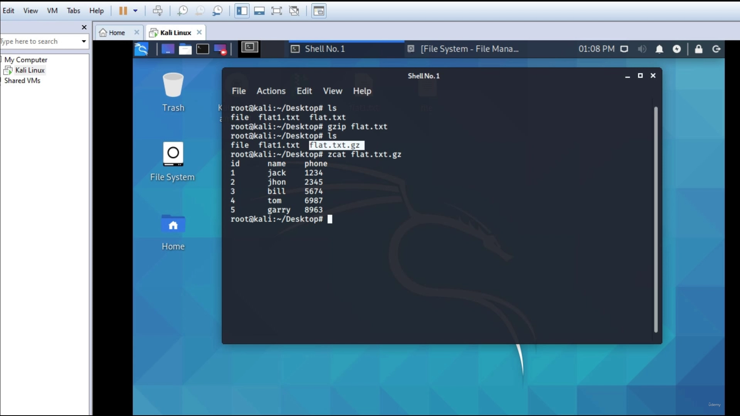This screenshot has width=740, height=416.
Task: Click the power manager icon
Action: coord(677,49)
